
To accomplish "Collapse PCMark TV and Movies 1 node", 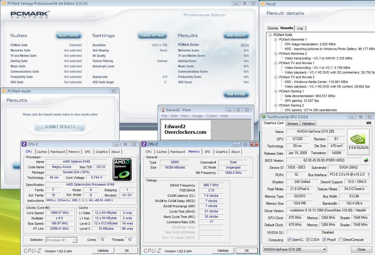I will [x=276, y=63].
